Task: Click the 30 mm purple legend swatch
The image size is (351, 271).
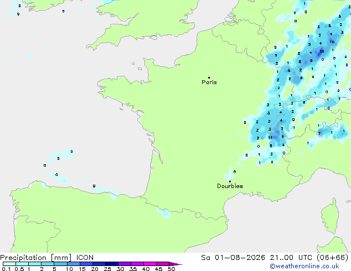Action: click(125, 264)
